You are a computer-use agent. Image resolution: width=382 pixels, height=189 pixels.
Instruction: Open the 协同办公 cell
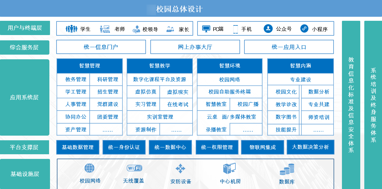pos(73,117)
